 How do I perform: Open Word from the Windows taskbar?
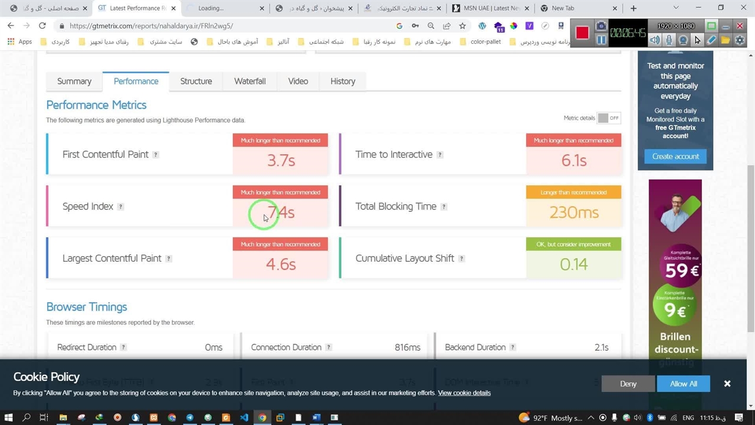coord(316,417)
